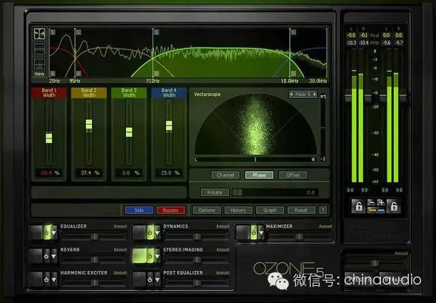Click the right arrow of the Polar S selector
The width and height of the screenshot is (436, 303).
click(314, 94)
